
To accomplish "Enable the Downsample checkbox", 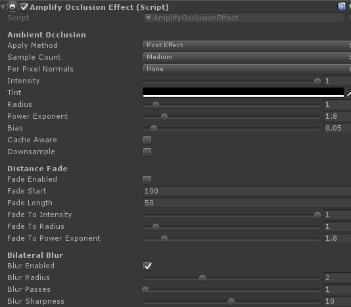I will (x=147, y=152).
